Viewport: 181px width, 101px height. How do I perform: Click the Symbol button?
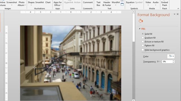pyautogui.click(x=139, y=2)
